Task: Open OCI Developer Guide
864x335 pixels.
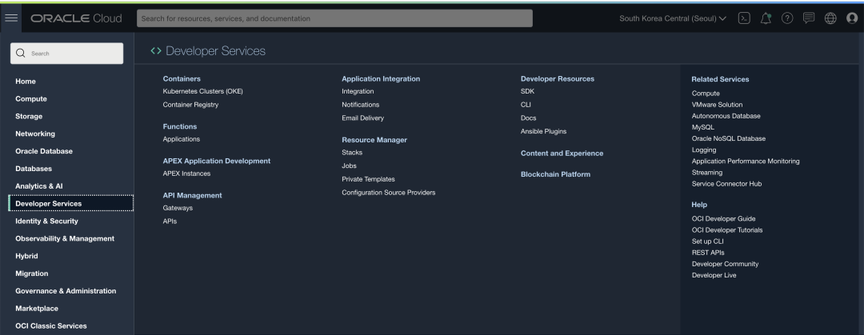Action: [x=723, y=219]
